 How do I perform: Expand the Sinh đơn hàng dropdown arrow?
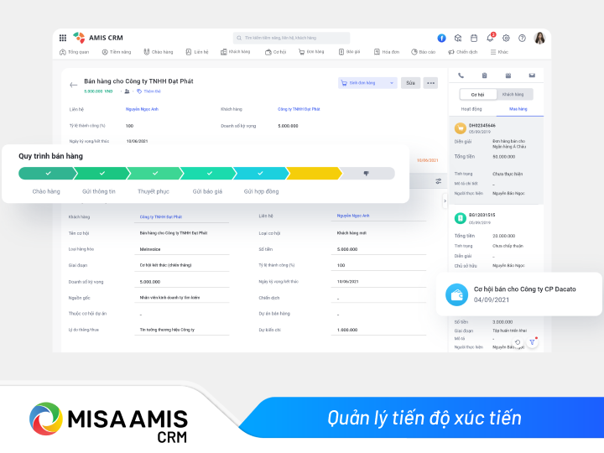click(392, 83)
